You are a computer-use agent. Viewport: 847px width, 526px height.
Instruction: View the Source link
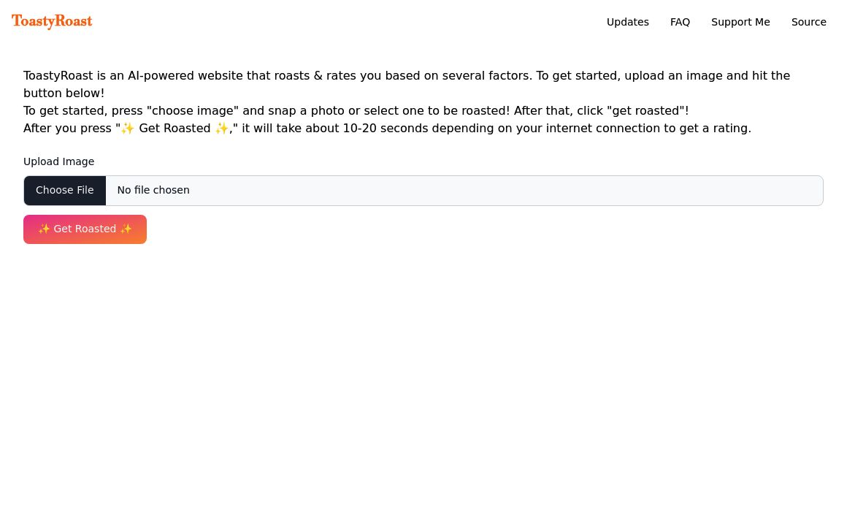point(808,22)
